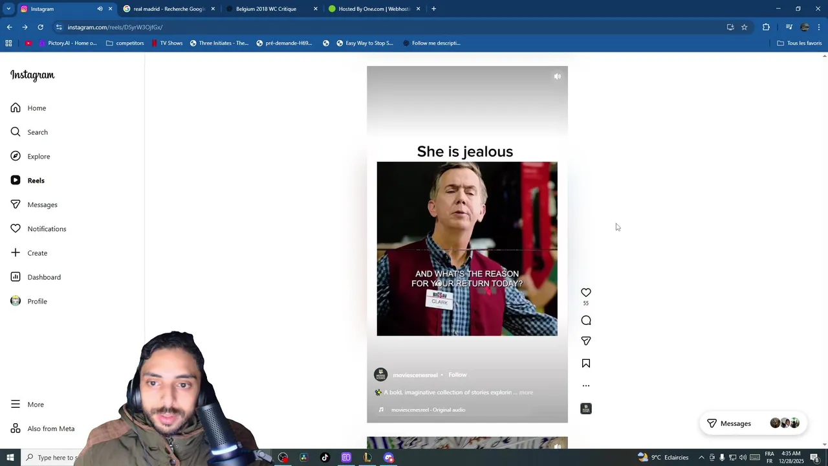Click the address bar URL
Screen dimensions: 828x466
click(115, 27)
